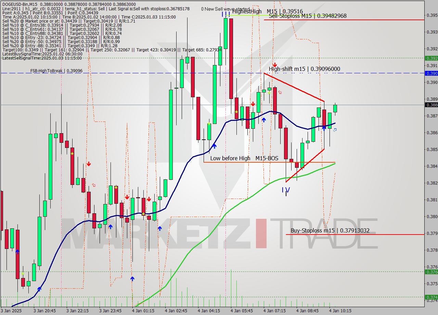The height and width of the screenshot is (315, 438).
Task: Click the 'Sell %20 @ Entry -88' row
Action: [x=60, y=46]
